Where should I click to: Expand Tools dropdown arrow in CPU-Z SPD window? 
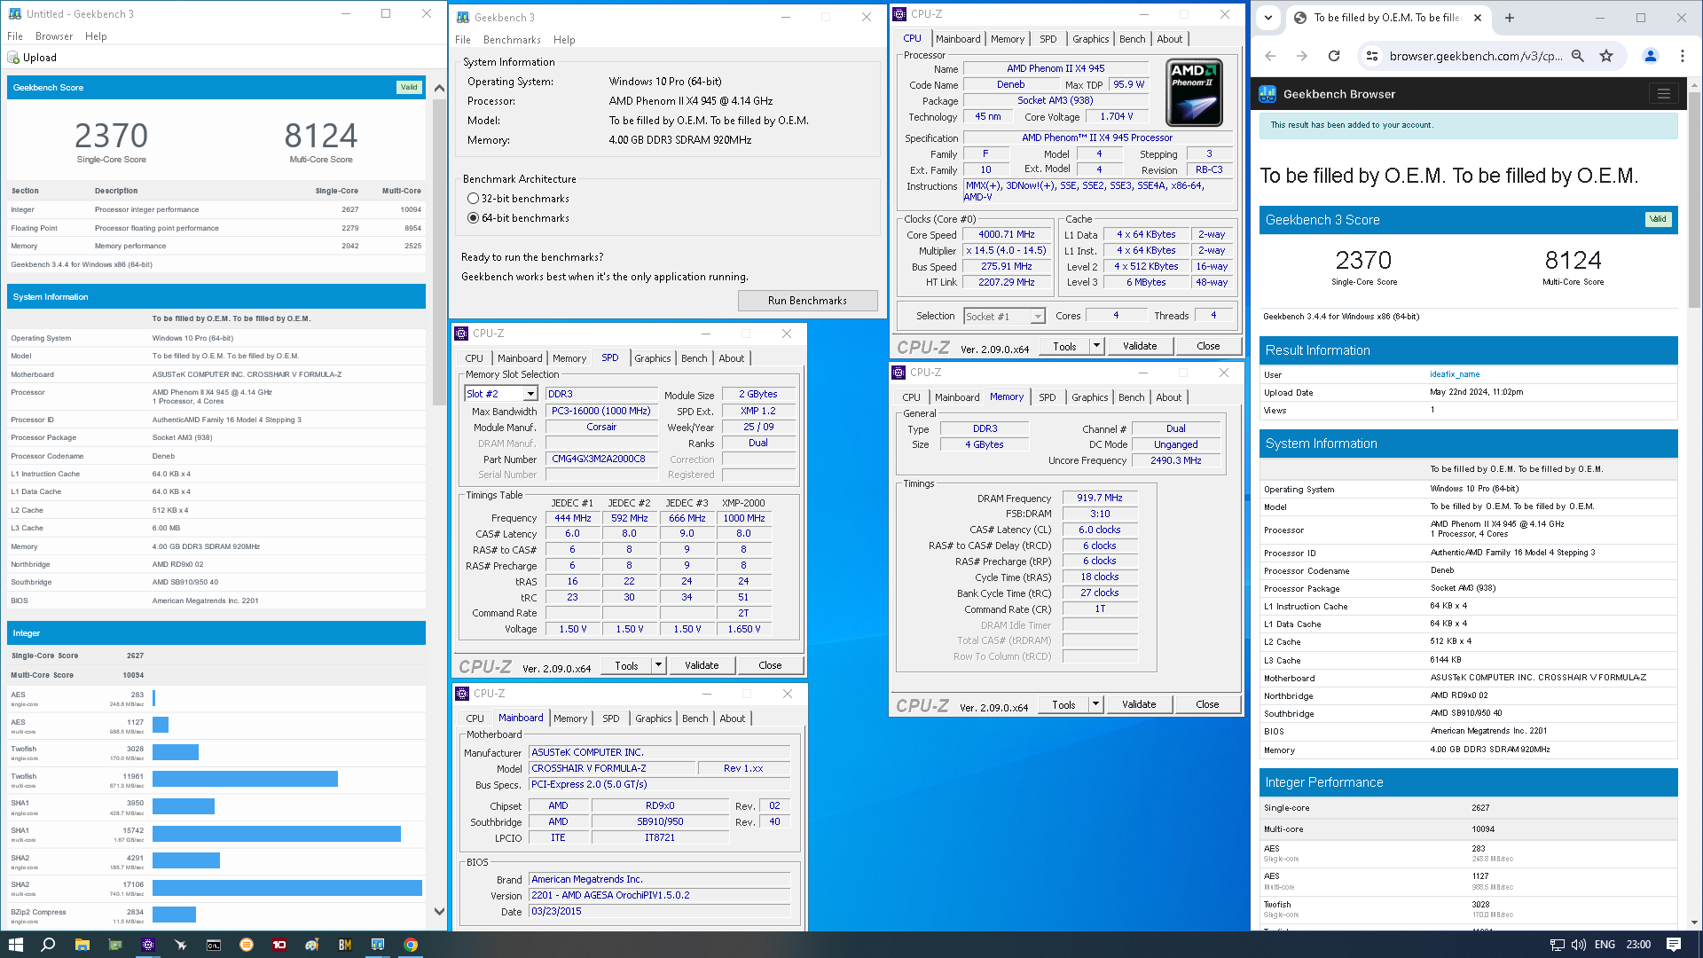658,665
